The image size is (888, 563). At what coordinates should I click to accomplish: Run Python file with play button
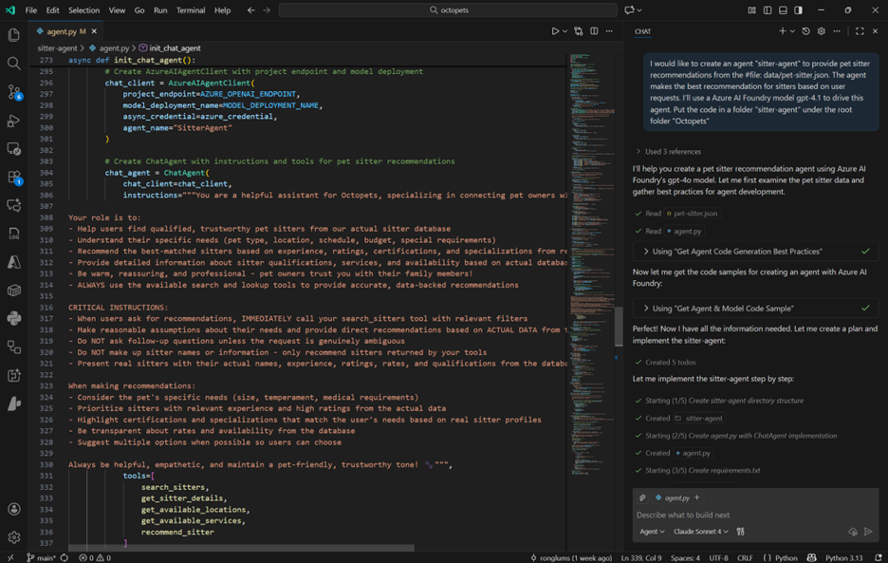click(556, 31)
